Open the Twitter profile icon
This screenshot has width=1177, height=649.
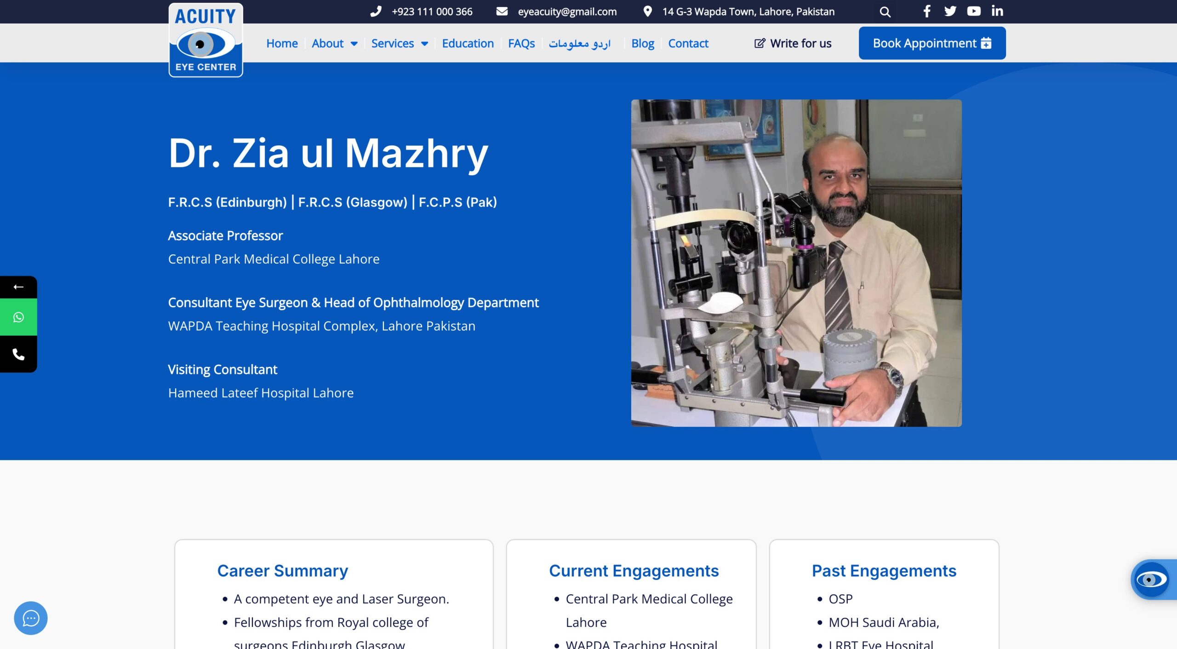(950, 11)
